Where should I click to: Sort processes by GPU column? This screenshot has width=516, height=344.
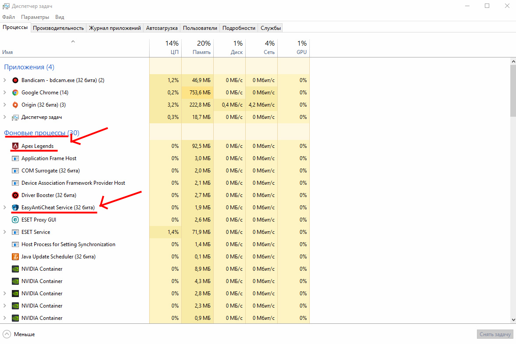[x=294, y=48]
